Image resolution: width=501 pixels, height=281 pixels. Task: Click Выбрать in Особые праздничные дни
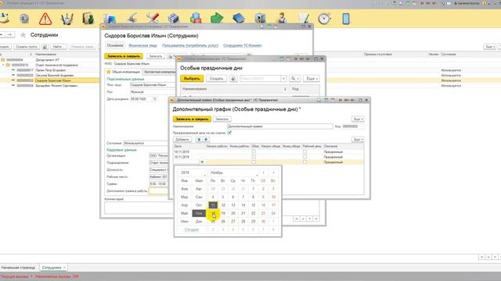[192, 78]
